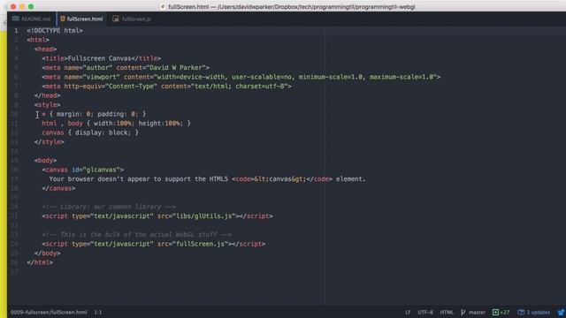566x318 pixels.
Task: Open the UTF-8 encoding selector
Action: pyautogui.click(x=425, y=312)
